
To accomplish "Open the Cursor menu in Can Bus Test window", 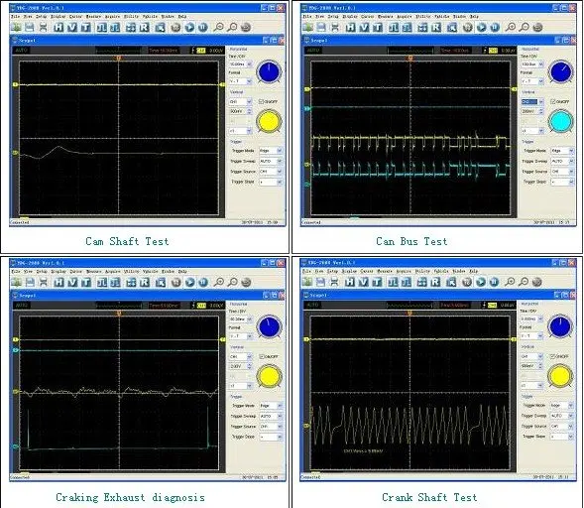I will click(367, 17).
